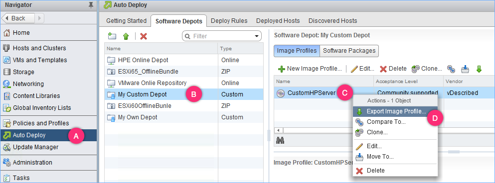Open the Filter dropdown arrow
This screenshot has height=183, width=495.
(x=257, y=36)
